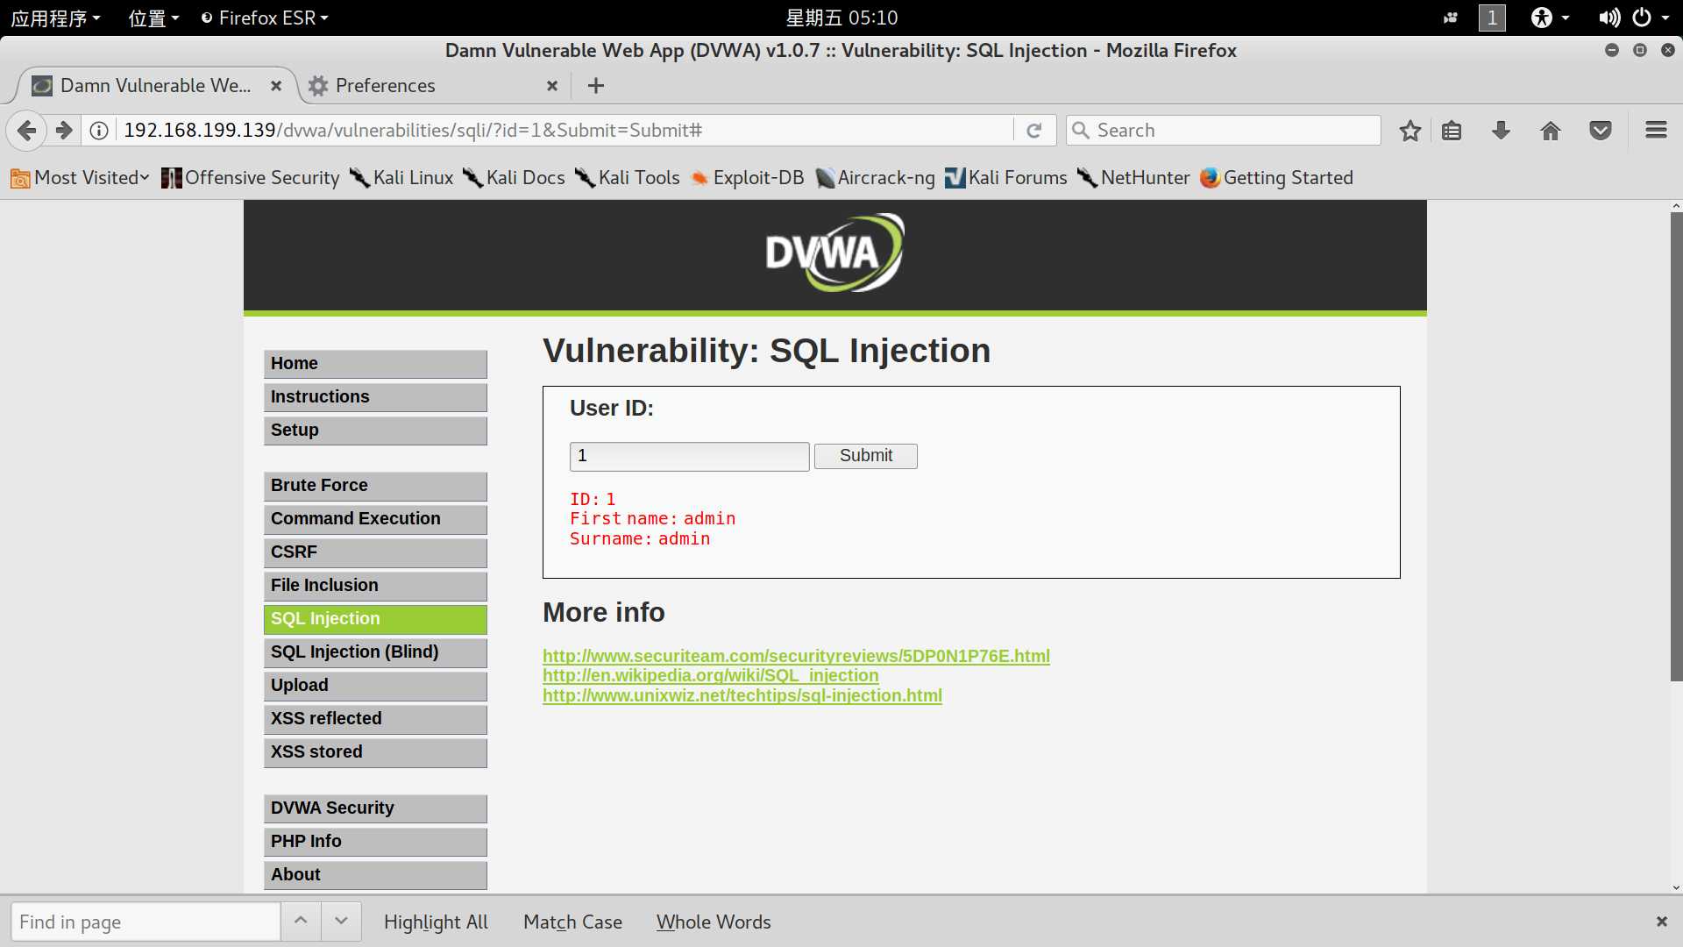Image resolution: width=1683 pixels, height=947 pixels.
Task: Open the Home menu item
Action: (375, 364)
